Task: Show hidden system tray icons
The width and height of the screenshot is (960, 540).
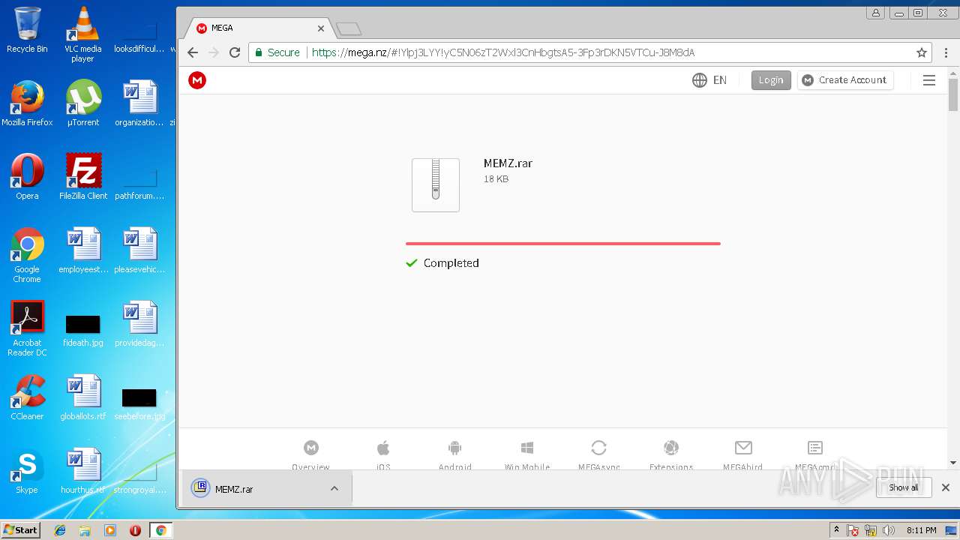Action: pyautogui.click(x=836, y=530)
